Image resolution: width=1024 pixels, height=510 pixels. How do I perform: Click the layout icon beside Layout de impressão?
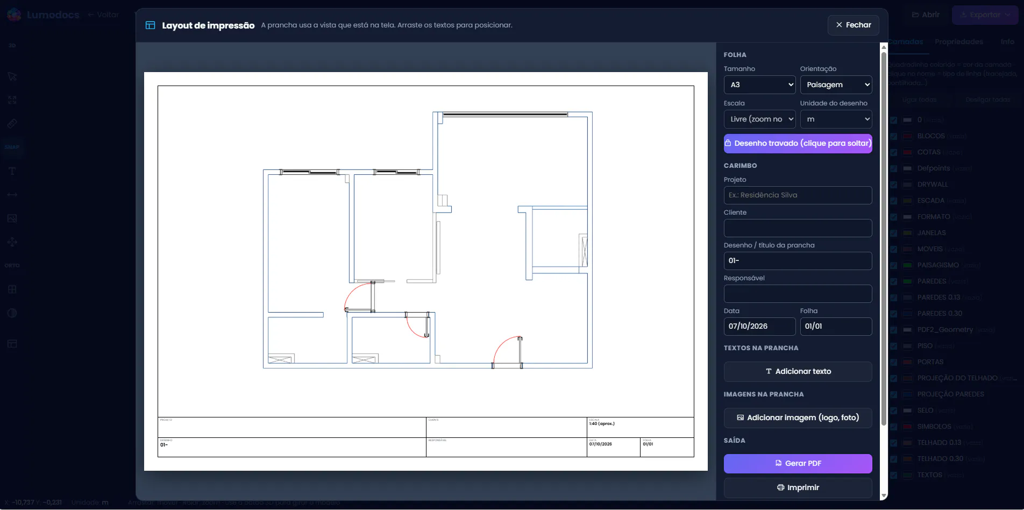151,25
